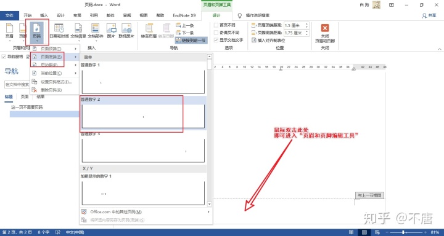Click gallery scrollbar down arrow
The height and width of the screenshot is (236, 444).
point(210,204)
